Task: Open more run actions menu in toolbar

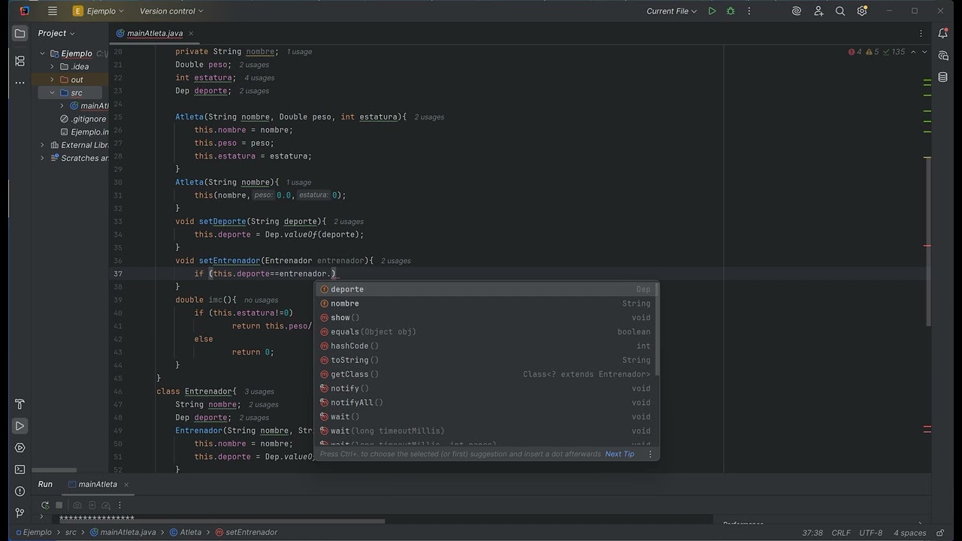Action: tap(749, 11)
